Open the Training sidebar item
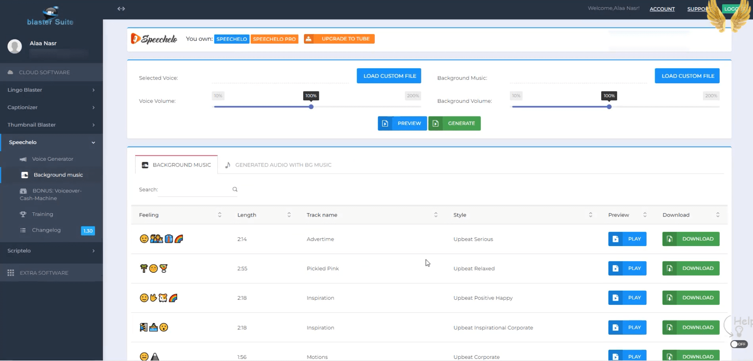This screenshot has height=361, width=753. pyautogui.click(x=43, y=214)
